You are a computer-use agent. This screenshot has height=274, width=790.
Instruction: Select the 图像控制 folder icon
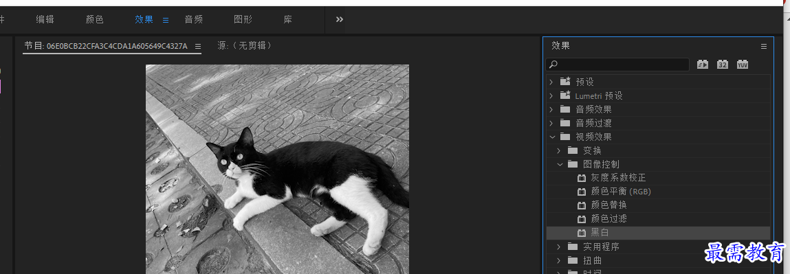572,164
